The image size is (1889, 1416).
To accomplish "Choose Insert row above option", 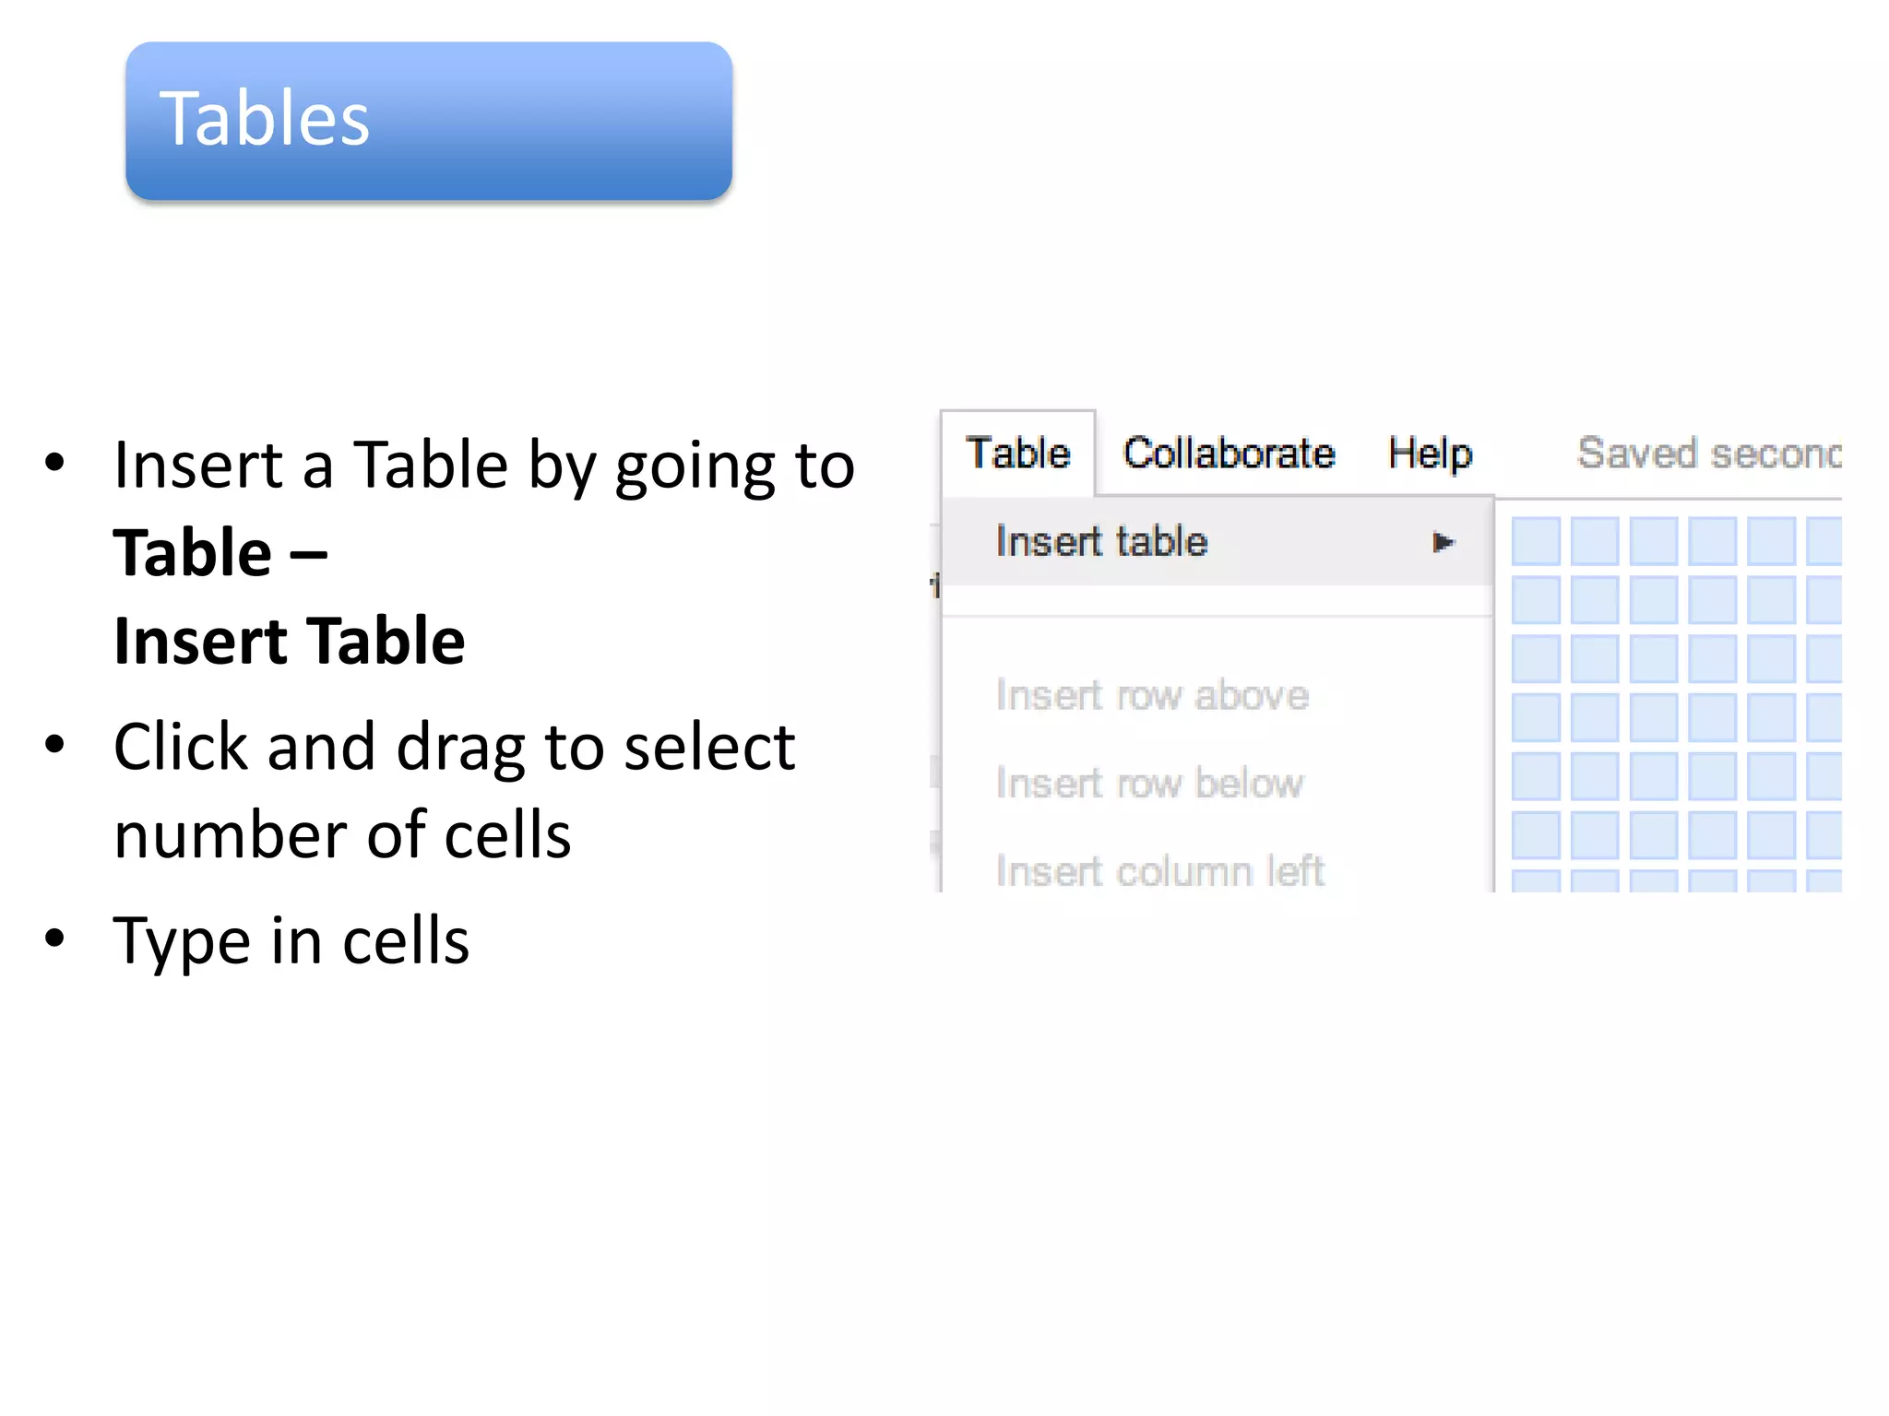I will 1152,695.
